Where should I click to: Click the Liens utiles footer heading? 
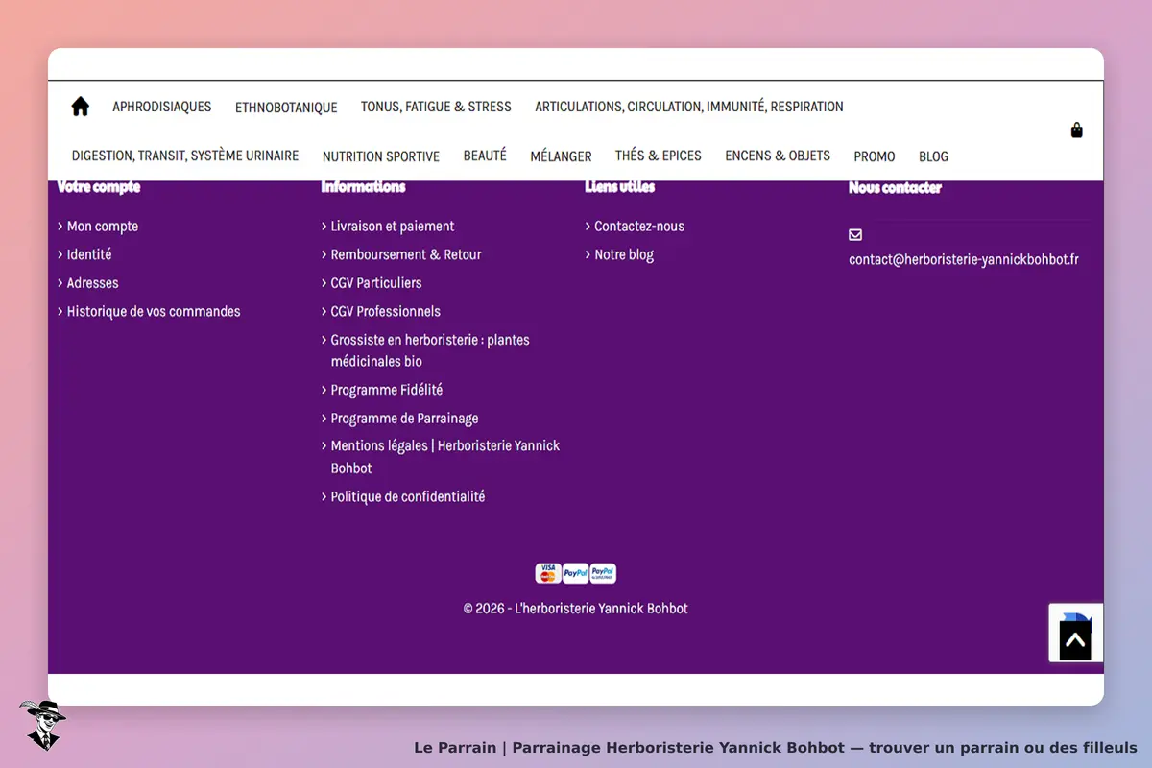coord(620,187)
